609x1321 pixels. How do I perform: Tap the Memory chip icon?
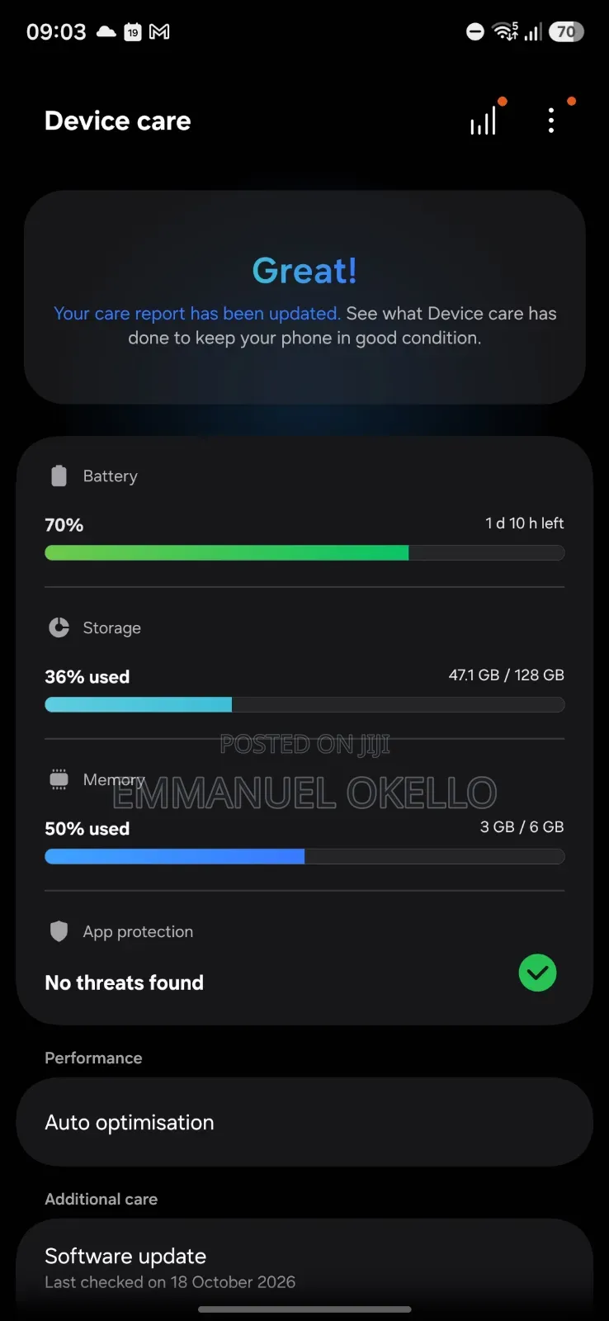coord(59,779)
